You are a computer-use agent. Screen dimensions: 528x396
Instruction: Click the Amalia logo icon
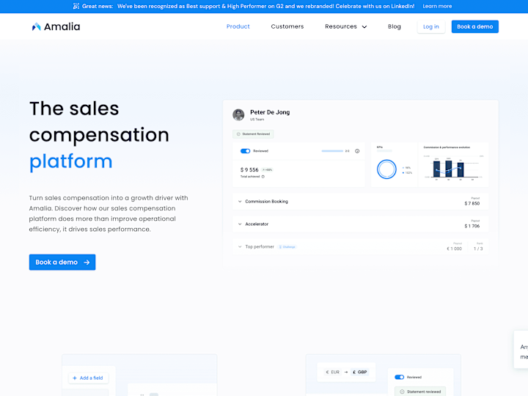tap(36, 26)
